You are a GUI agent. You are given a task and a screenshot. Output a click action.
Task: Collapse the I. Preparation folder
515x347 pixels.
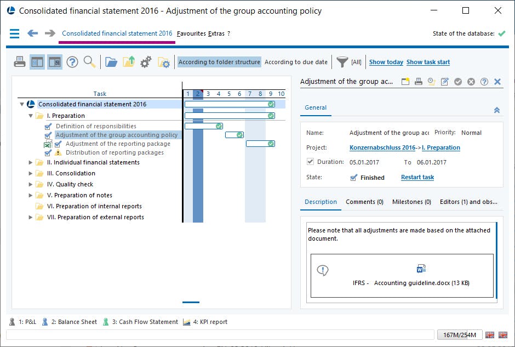click(x=31, y=116)
